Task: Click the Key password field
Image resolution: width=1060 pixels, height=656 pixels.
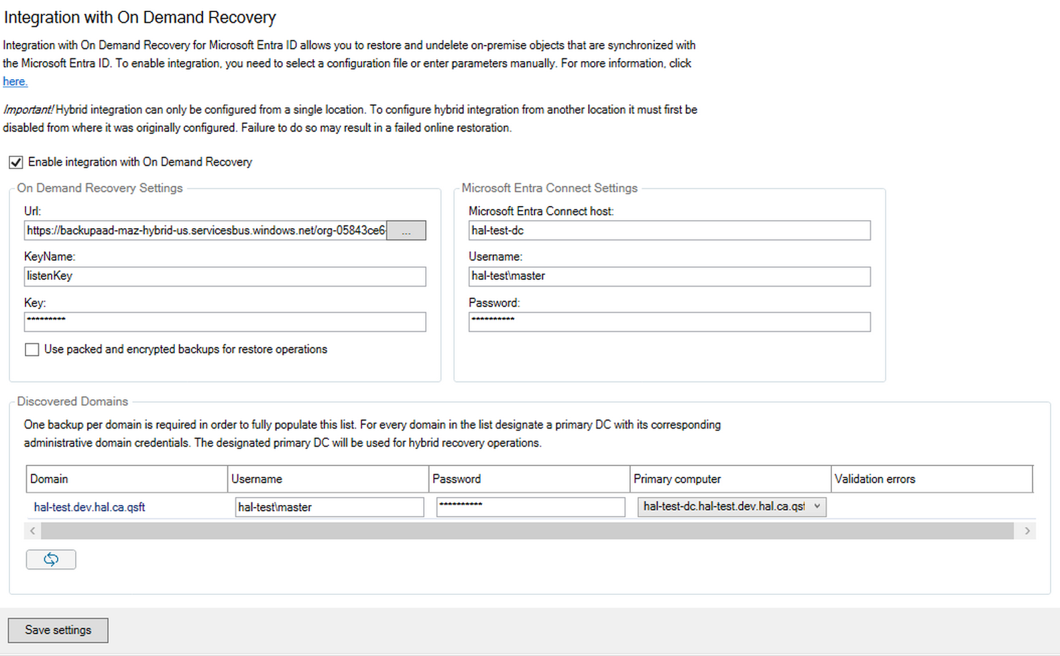Action: 225,322
